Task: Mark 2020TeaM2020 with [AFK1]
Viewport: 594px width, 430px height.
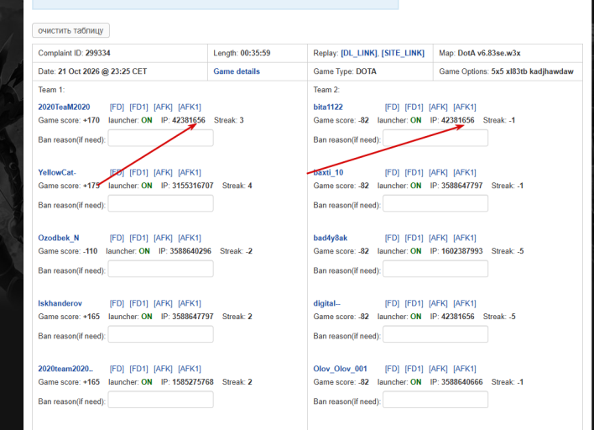Action: pyautogui.click(x=190, y=107)
